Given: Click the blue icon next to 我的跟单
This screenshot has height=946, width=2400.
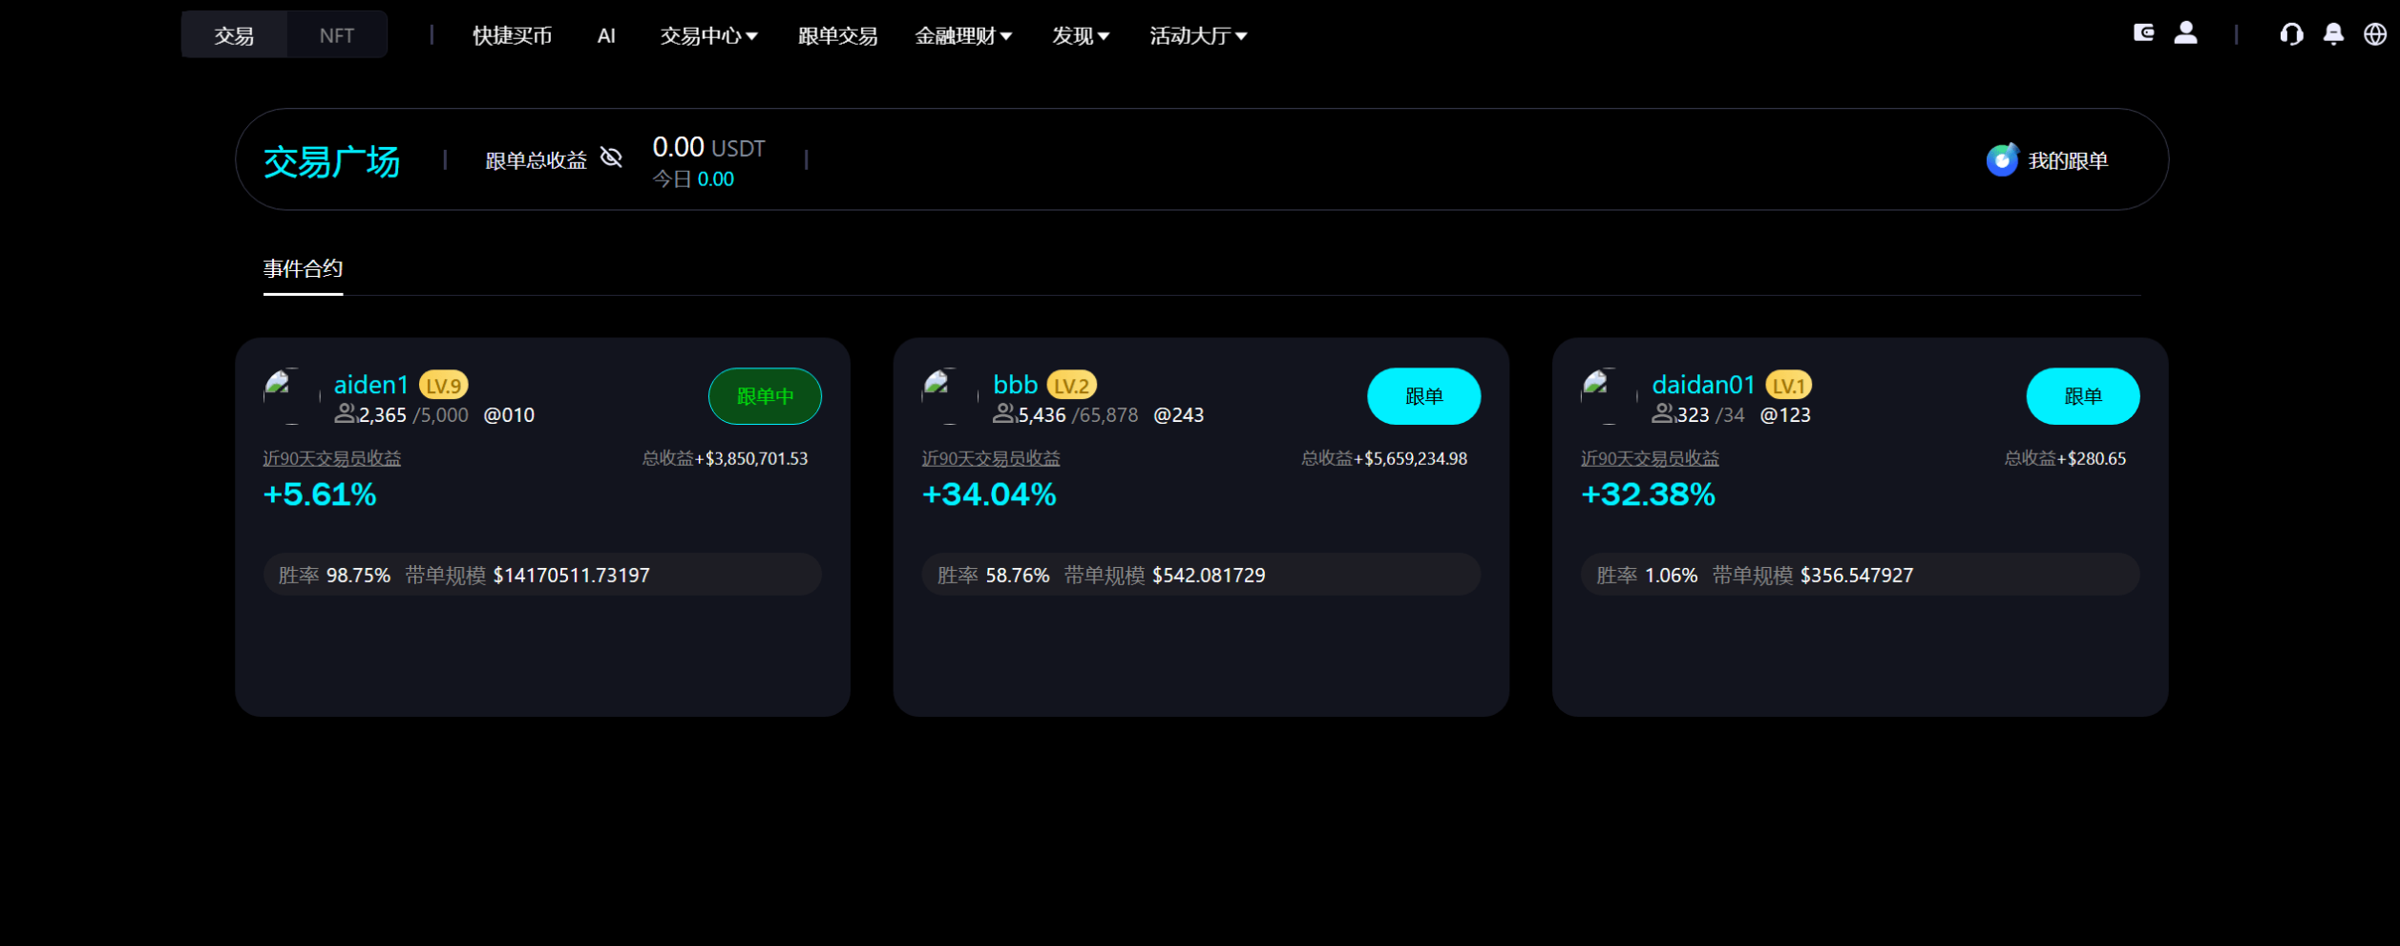Looking at the screenshot, I should [x=2001, y=159].
